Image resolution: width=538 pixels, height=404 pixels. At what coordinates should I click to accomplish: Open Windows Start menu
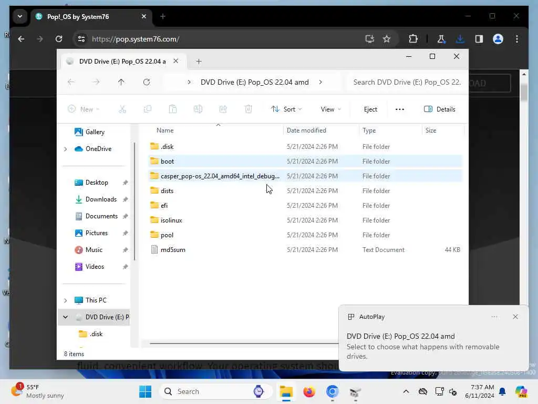pos(145,391)
